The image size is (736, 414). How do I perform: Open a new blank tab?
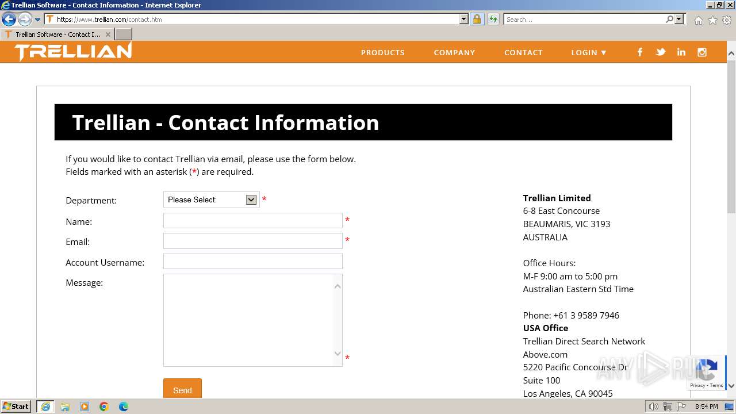point(124,34)
